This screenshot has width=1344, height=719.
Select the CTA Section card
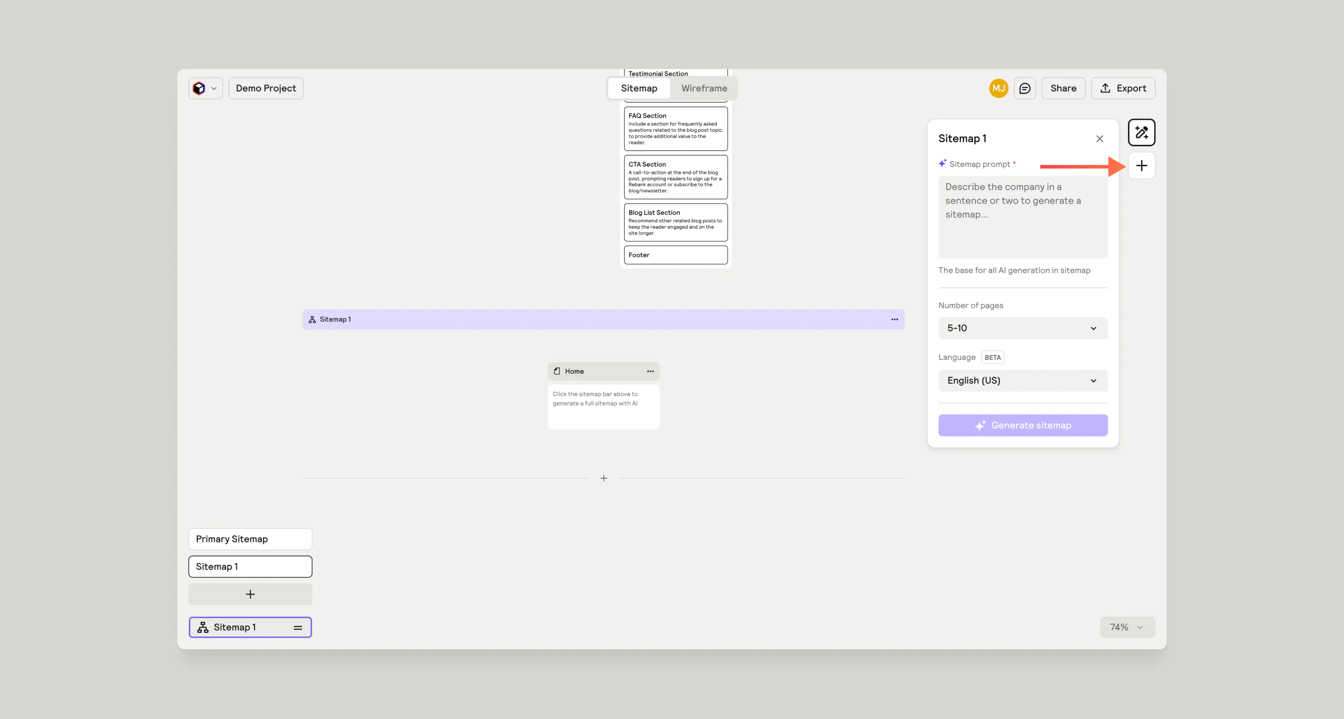(675, 177)
